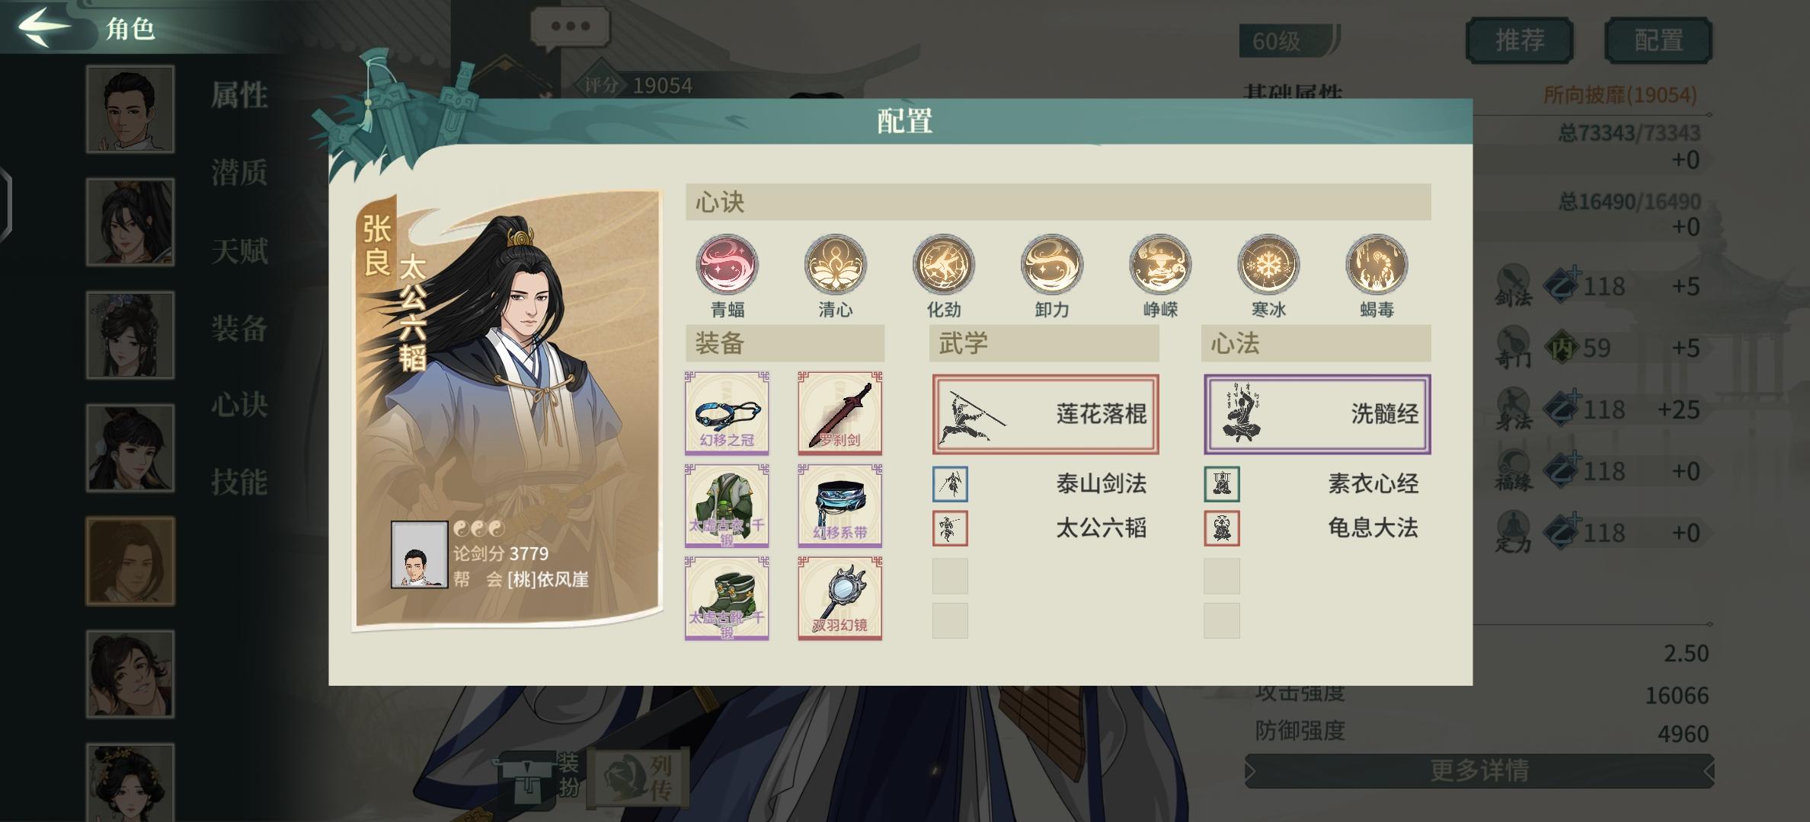Open the 幻移之冠 headgear slot
Screen dimensions: 1810x822
click(x=727, y=413)
